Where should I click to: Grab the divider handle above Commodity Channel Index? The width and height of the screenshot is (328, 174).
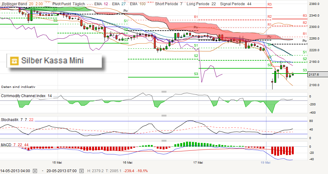tap(164, 92)
